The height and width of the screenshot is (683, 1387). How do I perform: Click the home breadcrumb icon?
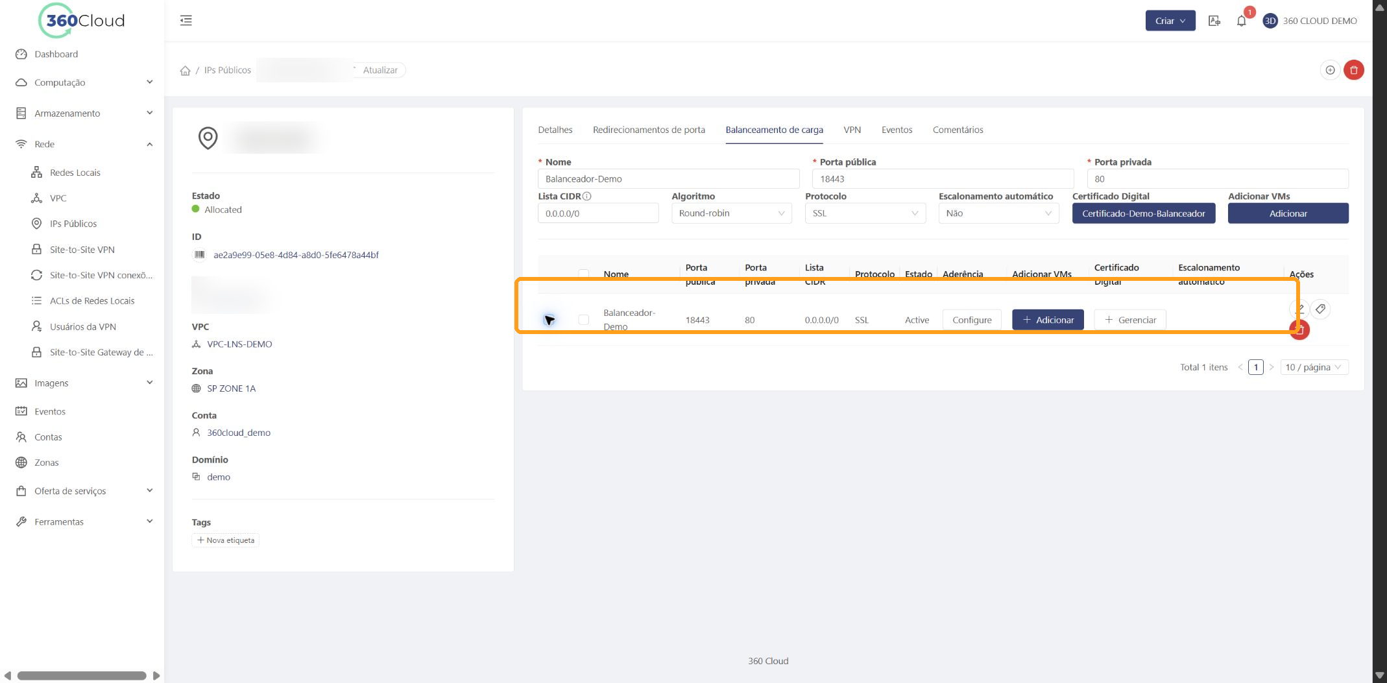186,70
